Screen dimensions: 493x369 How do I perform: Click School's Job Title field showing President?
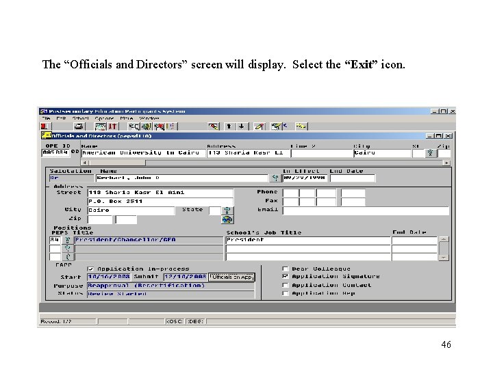pyautogui.click(x=308, y=241)
